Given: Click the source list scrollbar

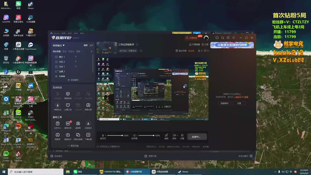Looking at the screenshot, I should coord(93,63).
